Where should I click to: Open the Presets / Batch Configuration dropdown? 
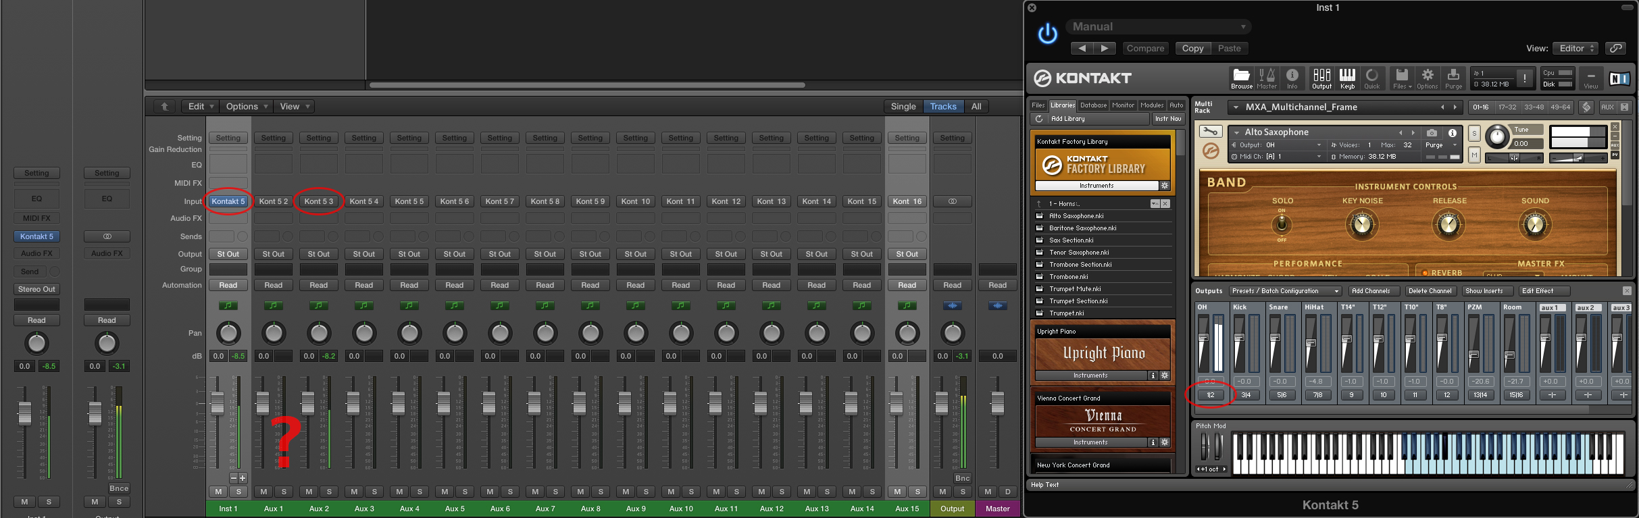tap(1286, 291)
